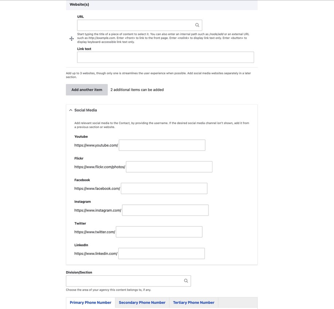Select the Tertiary Phone Number tab
This screenshot has width=334, height=309.
coord(193,302)
